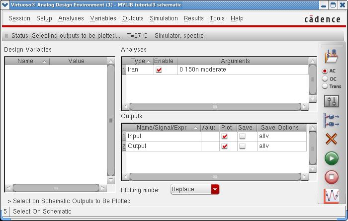Toggle the Plot checkbox for Output
The image size is (348, 221).
coord(224,146)
